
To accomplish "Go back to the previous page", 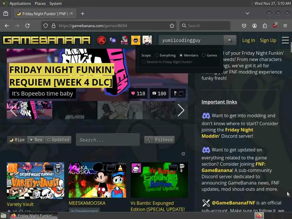I will tap(7, 26).
